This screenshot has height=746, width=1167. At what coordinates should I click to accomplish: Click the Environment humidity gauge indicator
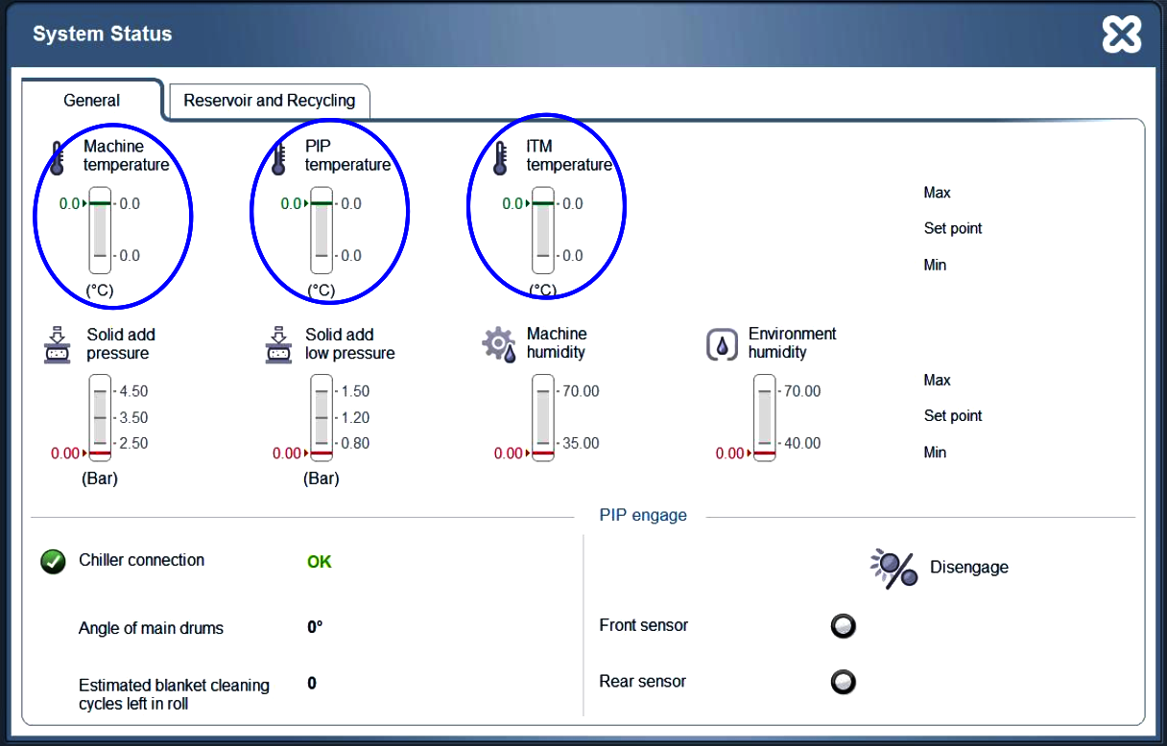coord(763,418)
